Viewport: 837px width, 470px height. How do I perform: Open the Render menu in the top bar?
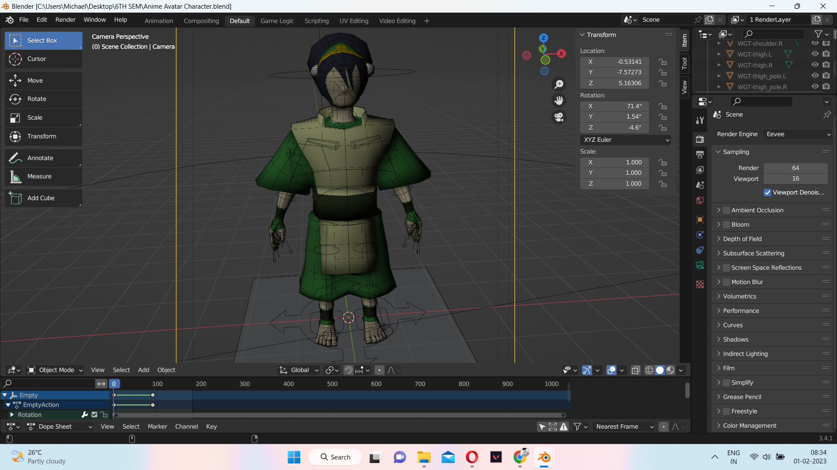click(x=65, y=20)
